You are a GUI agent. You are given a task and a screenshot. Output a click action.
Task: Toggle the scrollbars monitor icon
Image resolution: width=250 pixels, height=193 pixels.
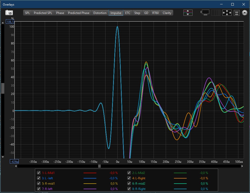[205, 12]
